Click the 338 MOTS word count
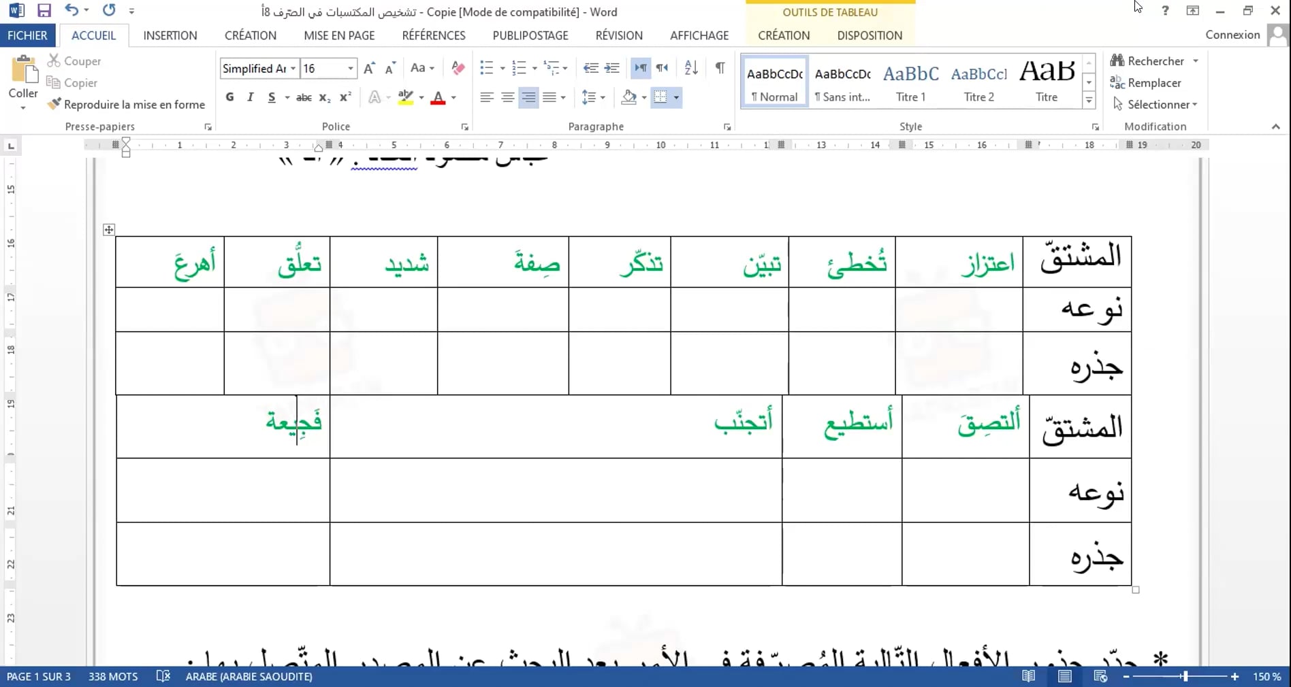This screenshot has height=687, width=1291. point(113,677)
